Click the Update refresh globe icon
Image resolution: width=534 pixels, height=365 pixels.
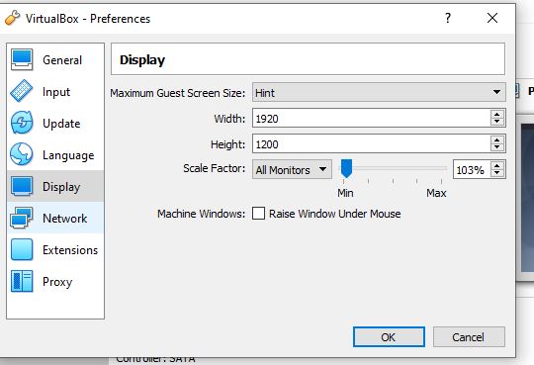(22, 123)
